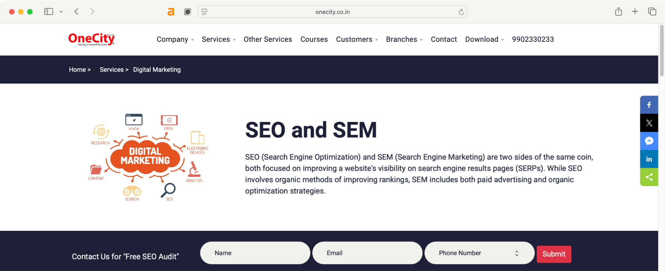Open Messenger sharing option
Viewport: 665px width, 271px height.
coord(649,141)
